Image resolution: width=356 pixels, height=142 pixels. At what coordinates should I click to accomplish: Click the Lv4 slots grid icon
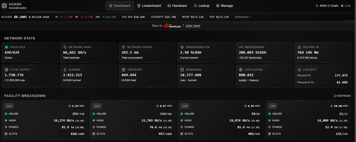click(270, 134)
